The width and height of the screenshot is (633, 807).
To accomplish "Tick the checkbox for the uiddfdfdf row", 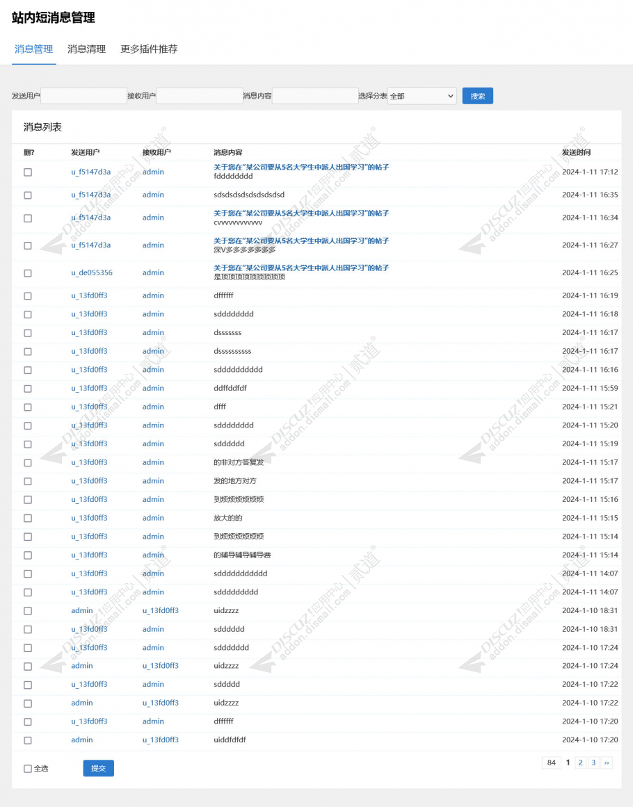I will point(28,740).
